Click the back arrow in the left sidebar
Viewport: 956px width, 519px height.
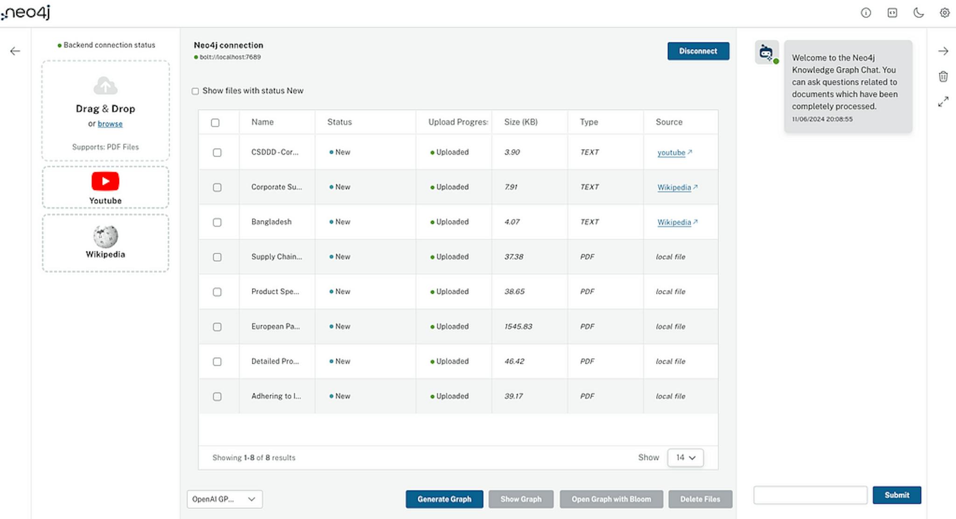(x=15, y=51)
